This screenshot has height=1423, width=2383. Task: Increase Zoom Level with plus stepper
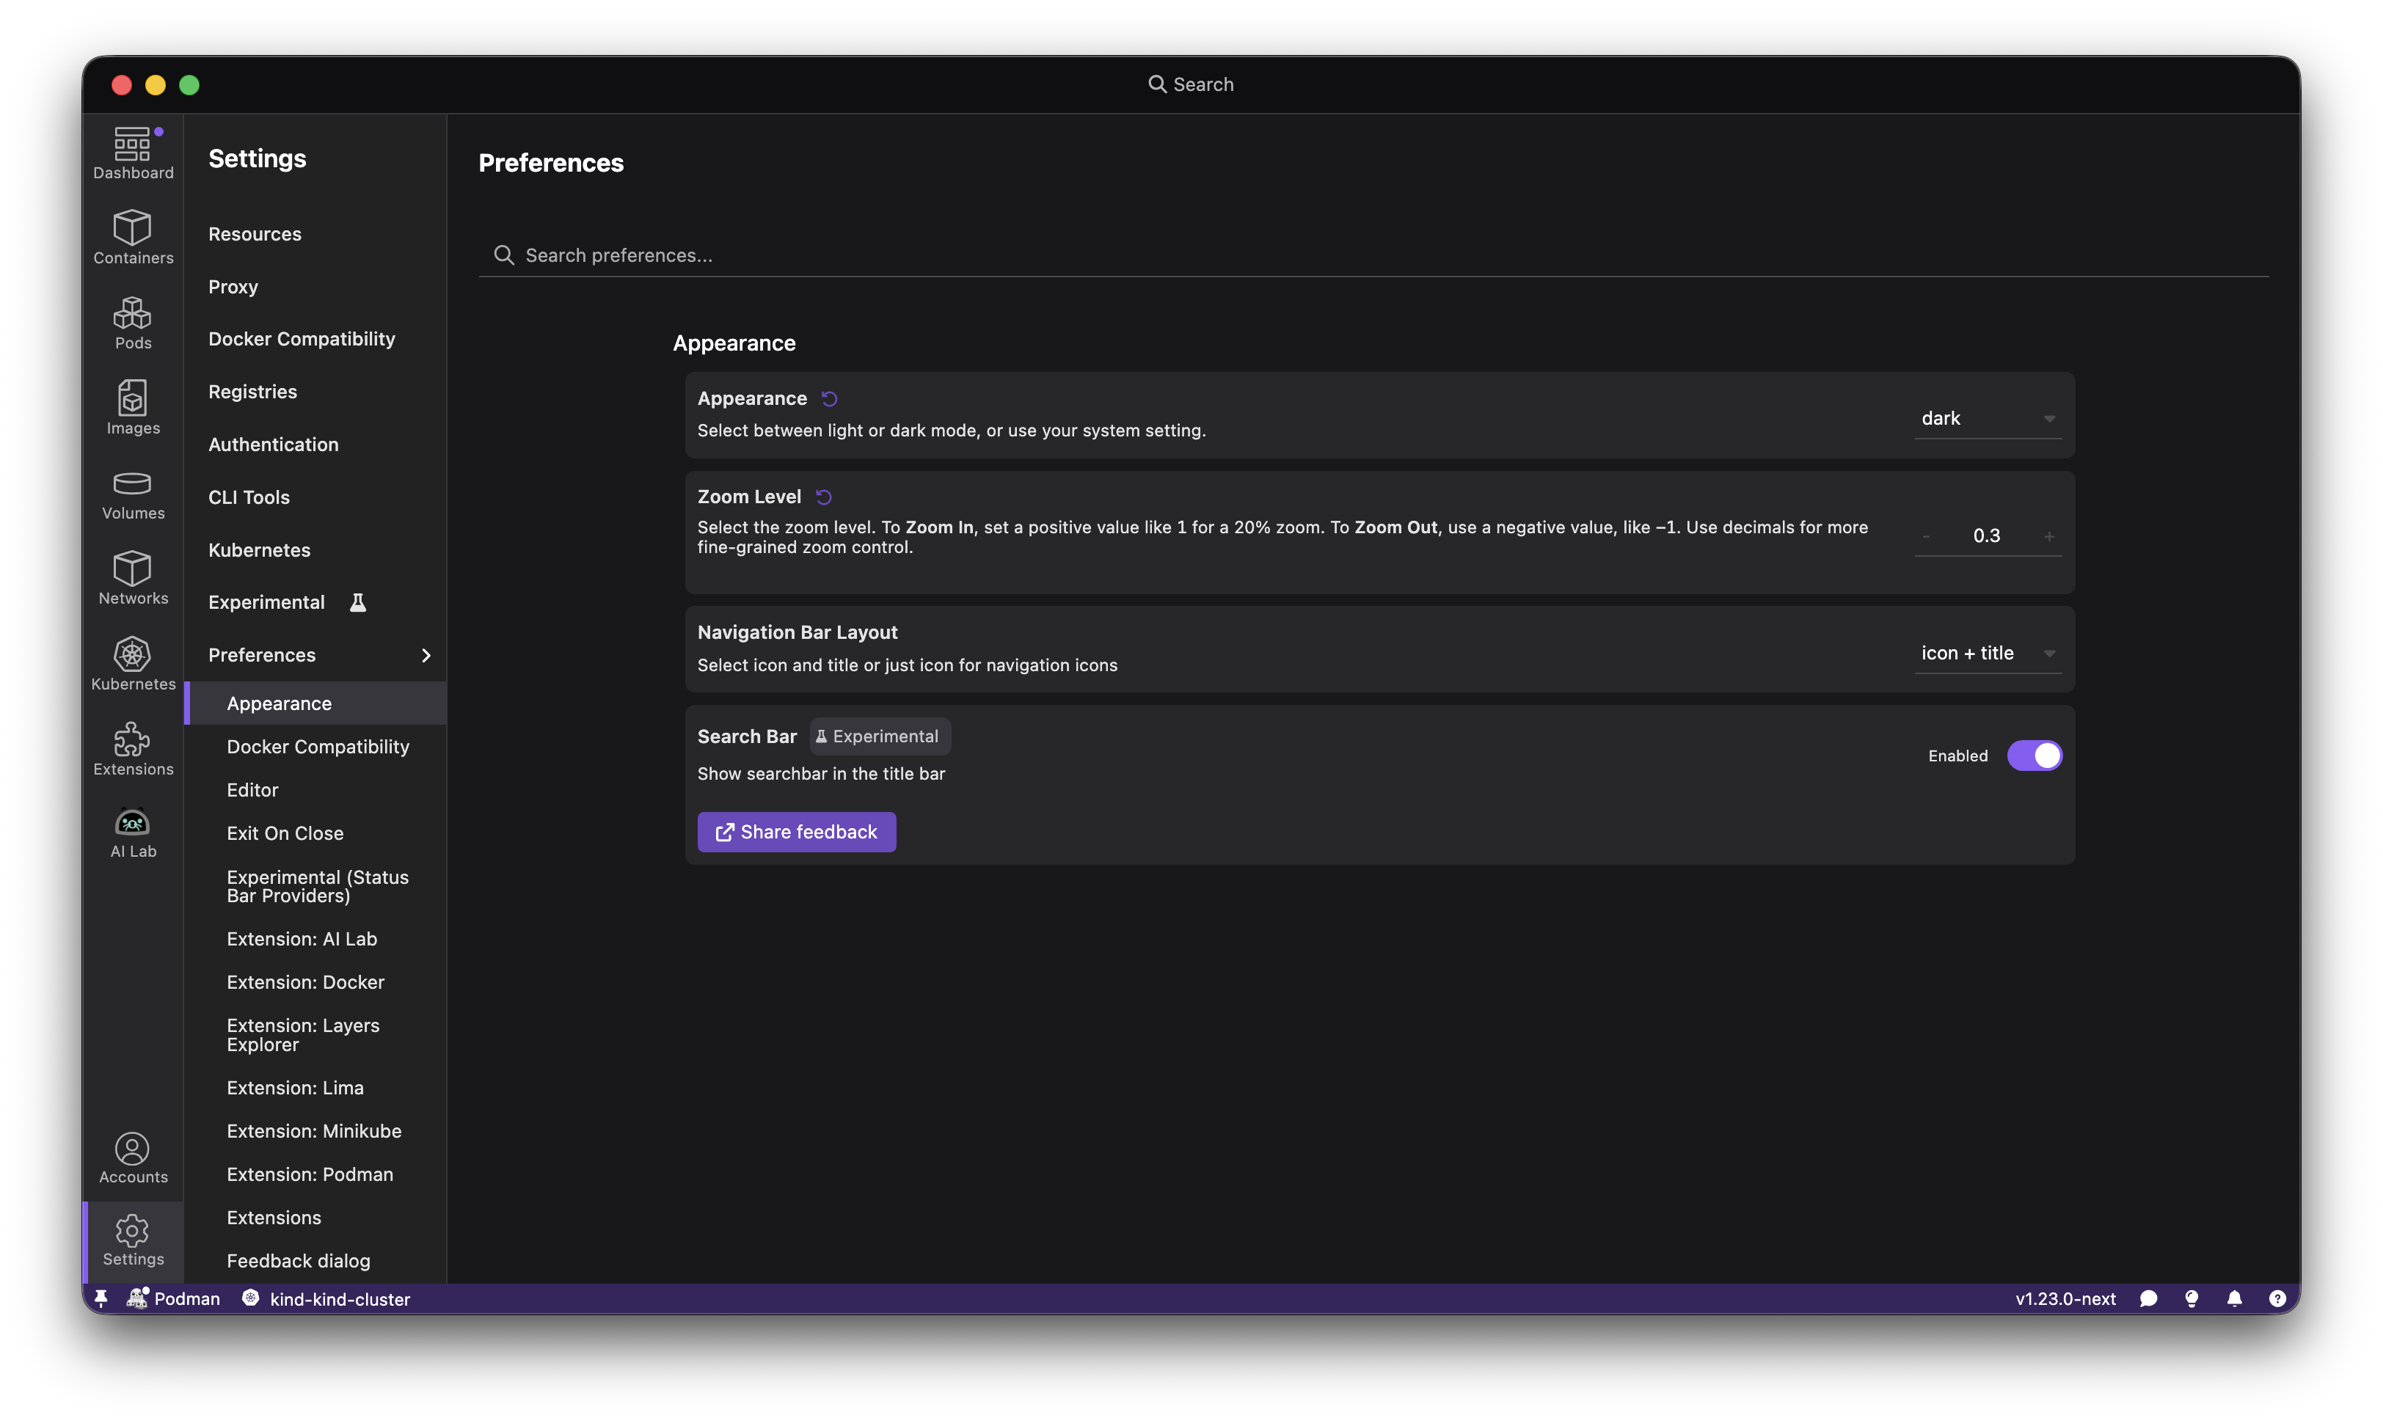point(2049,536)
